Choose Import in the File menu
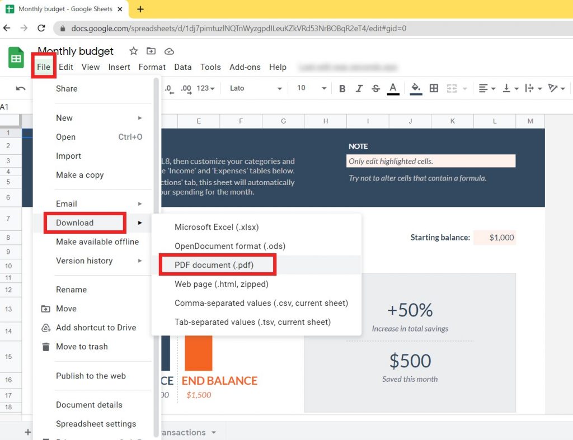 (x=93, y=156)
